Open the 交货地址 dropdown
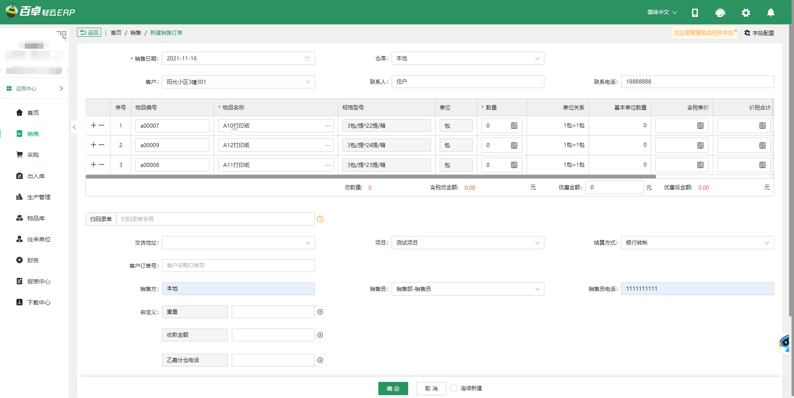The height and width of the screenshot is (398, 794). tap(238, 243)
